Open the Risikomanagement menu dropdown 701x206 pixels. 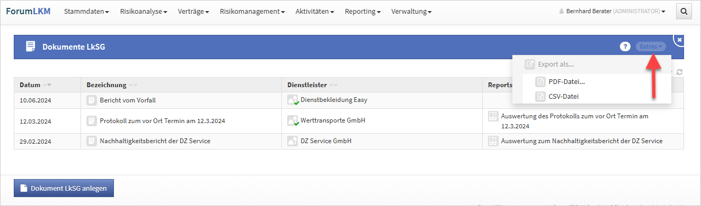click(252, 12)
